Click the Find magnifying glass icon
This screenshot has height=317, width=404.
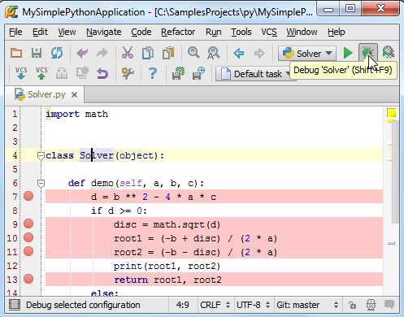[x=193, y=52]
